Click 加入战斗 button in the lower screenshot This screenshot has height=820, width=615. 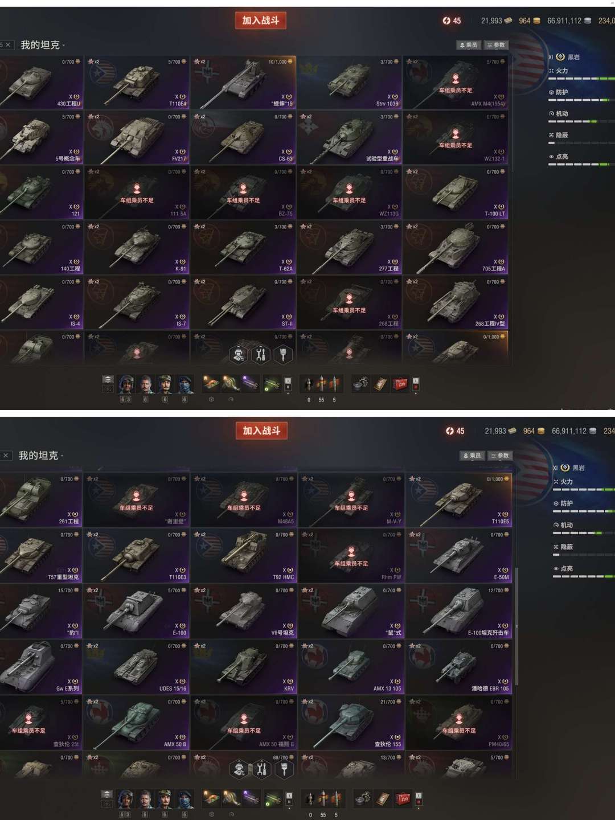(261, 430)
